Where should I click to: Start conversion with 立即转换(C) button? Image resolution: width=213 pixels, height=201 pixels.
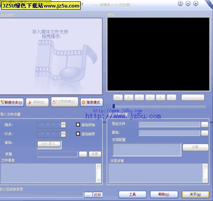[x=65, y=102]
